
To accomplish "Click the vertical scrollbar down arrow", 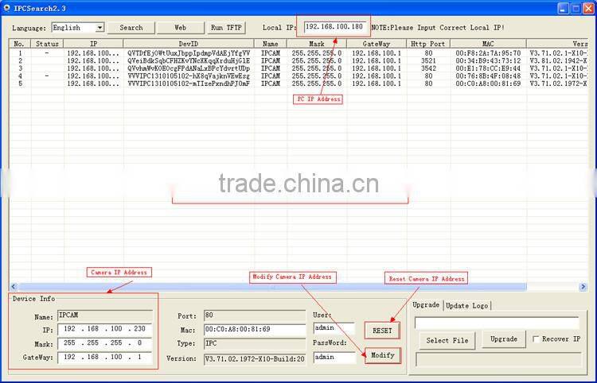I will point(590,276).
